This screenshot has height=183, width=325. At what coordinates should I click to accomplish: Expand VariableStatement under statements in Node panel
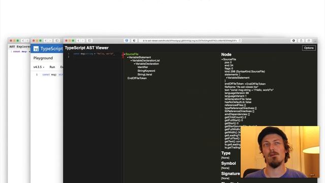pyautogui.click(x=227, y=78)
